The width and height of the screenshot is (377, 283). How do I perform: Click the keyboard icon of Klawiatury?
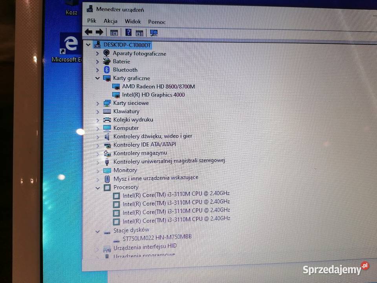click(x=107, y=111)
